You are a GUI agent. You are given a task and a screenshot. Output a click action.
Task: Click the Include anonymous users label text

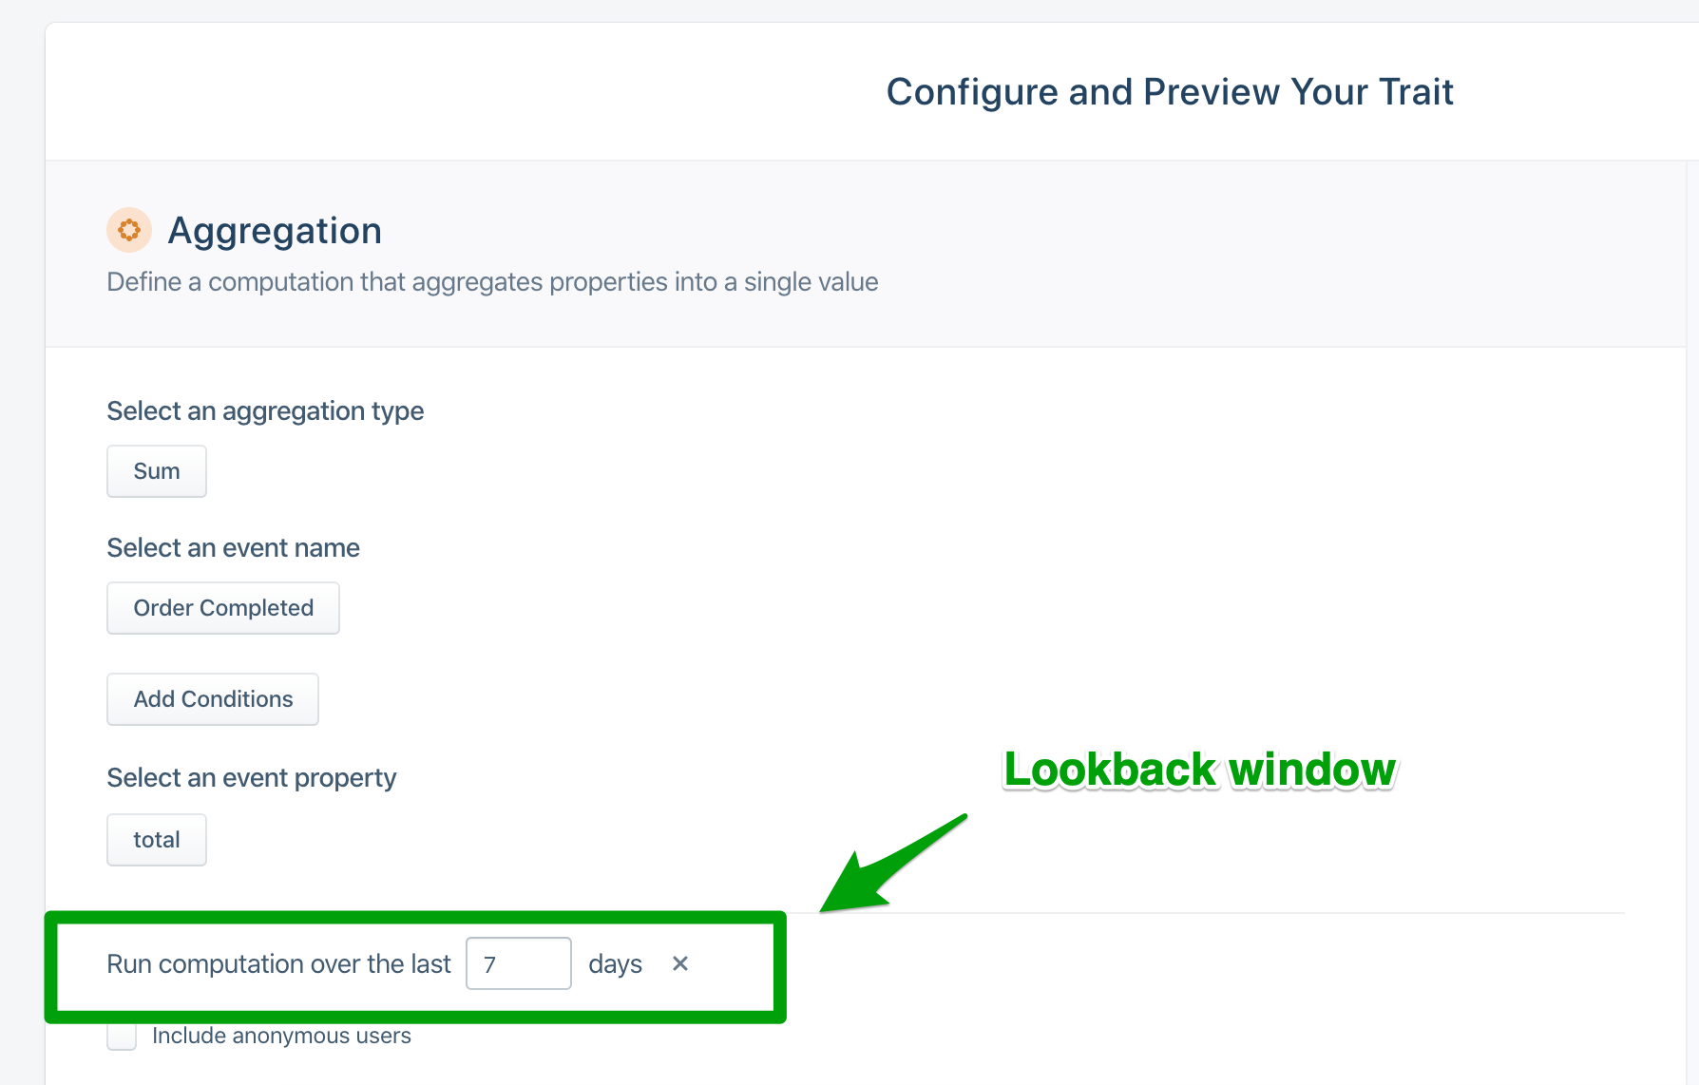pos(281,1036)
